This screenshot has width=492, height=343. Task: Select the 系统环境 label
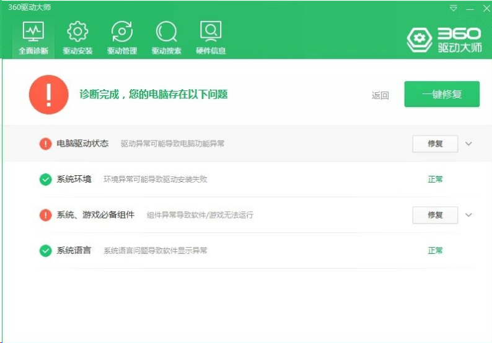tap(74, 180)
